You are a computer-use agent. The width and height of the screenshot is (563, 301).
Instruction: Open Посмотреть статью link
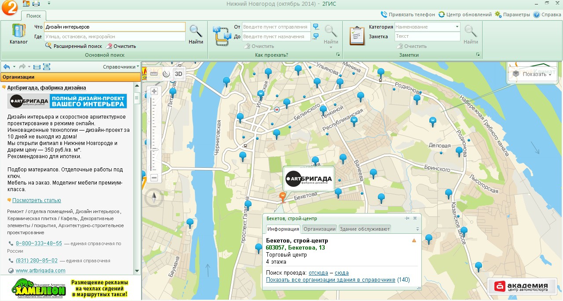37,200
